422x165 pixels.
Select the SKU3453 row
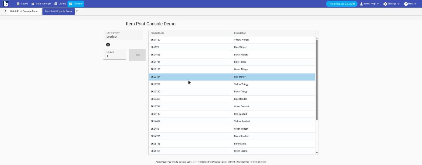click(x=232, y=99)
